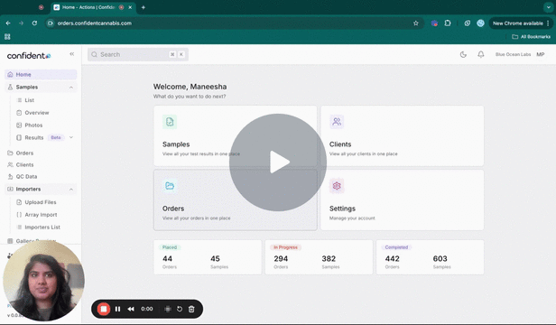The width and height of the screenshot is (556, 325).
Task: Open Clients in the sidebar
Action: tap(24, 164)
